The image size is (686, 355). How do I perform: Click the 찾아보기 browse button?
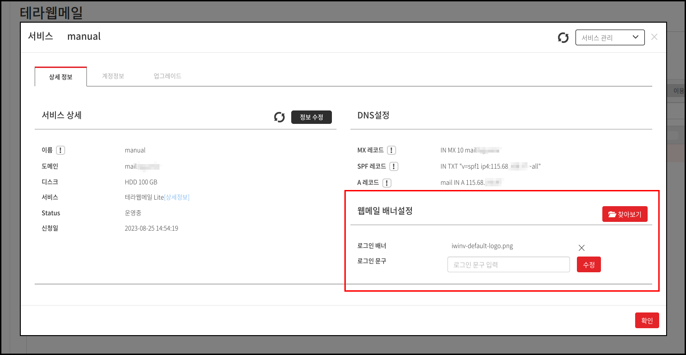click(x=625, y=214)
